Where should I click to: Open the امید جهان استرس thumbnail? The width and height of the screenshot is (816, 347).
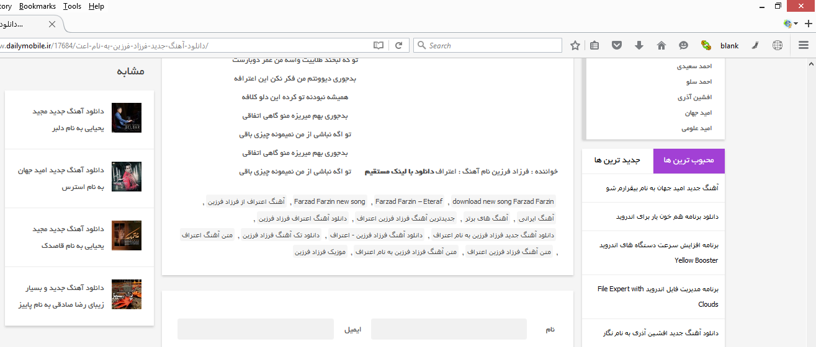pyautogui.click(x=127, y=177)
